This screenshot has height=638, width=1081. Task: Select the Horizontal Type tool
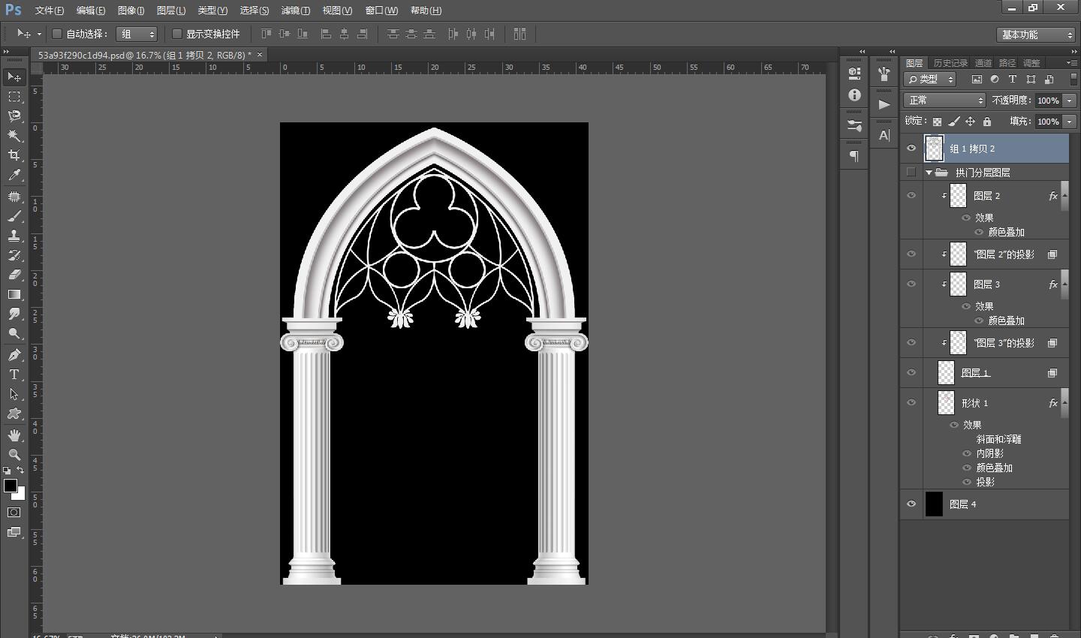(14, 375)
